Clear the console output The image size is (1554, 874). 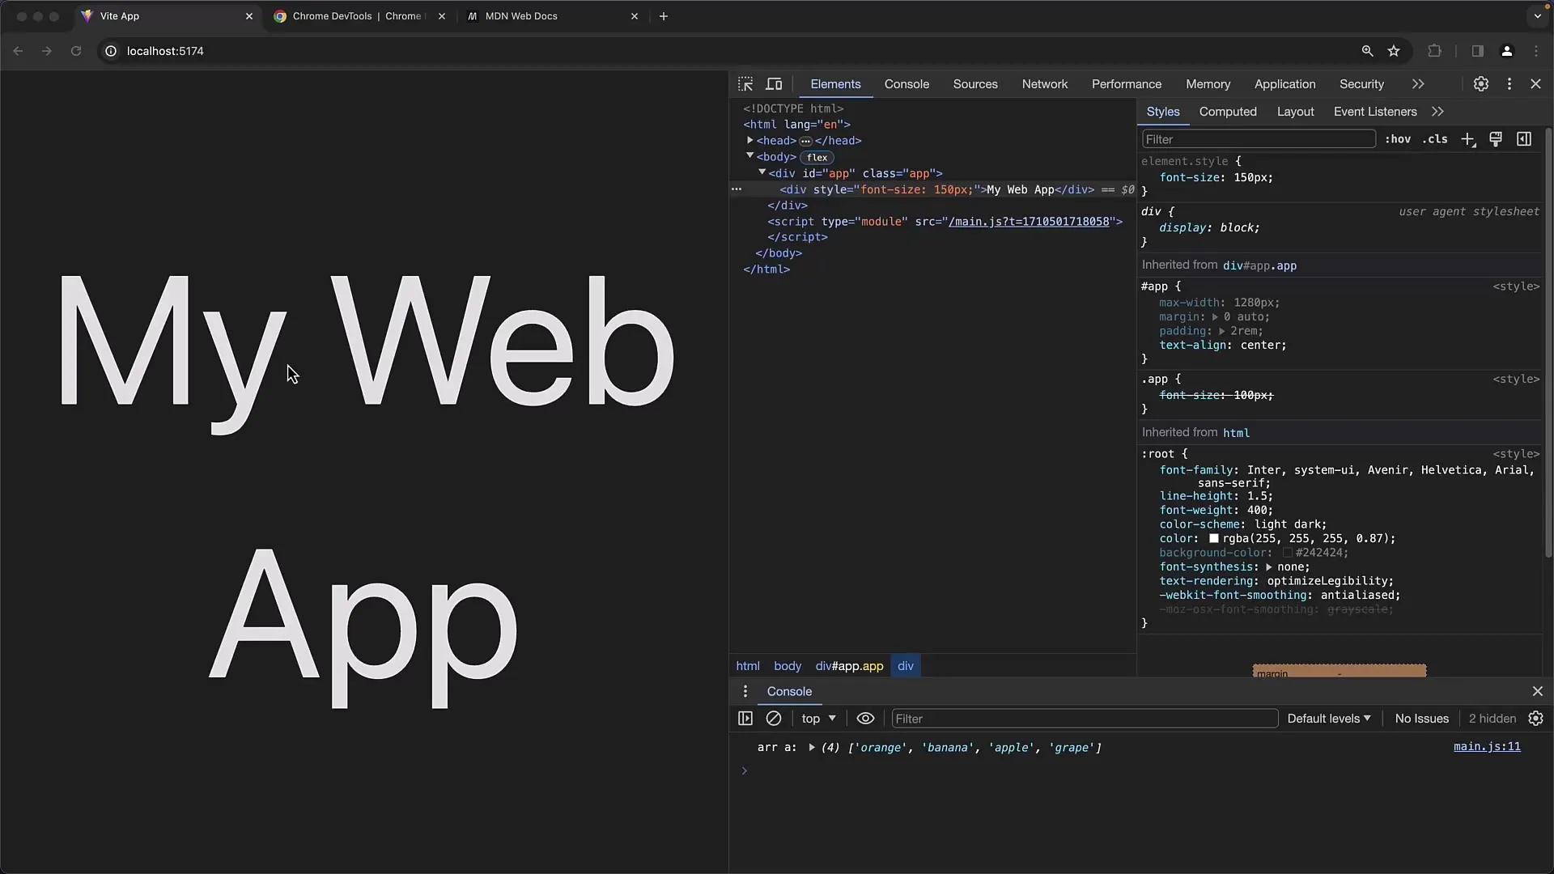[x=774, y=719]
